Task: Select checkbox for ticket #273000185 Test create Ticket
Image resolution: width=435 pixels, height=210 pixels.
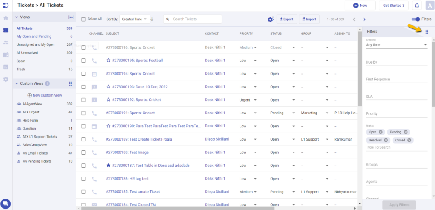Action: (83, 192)
